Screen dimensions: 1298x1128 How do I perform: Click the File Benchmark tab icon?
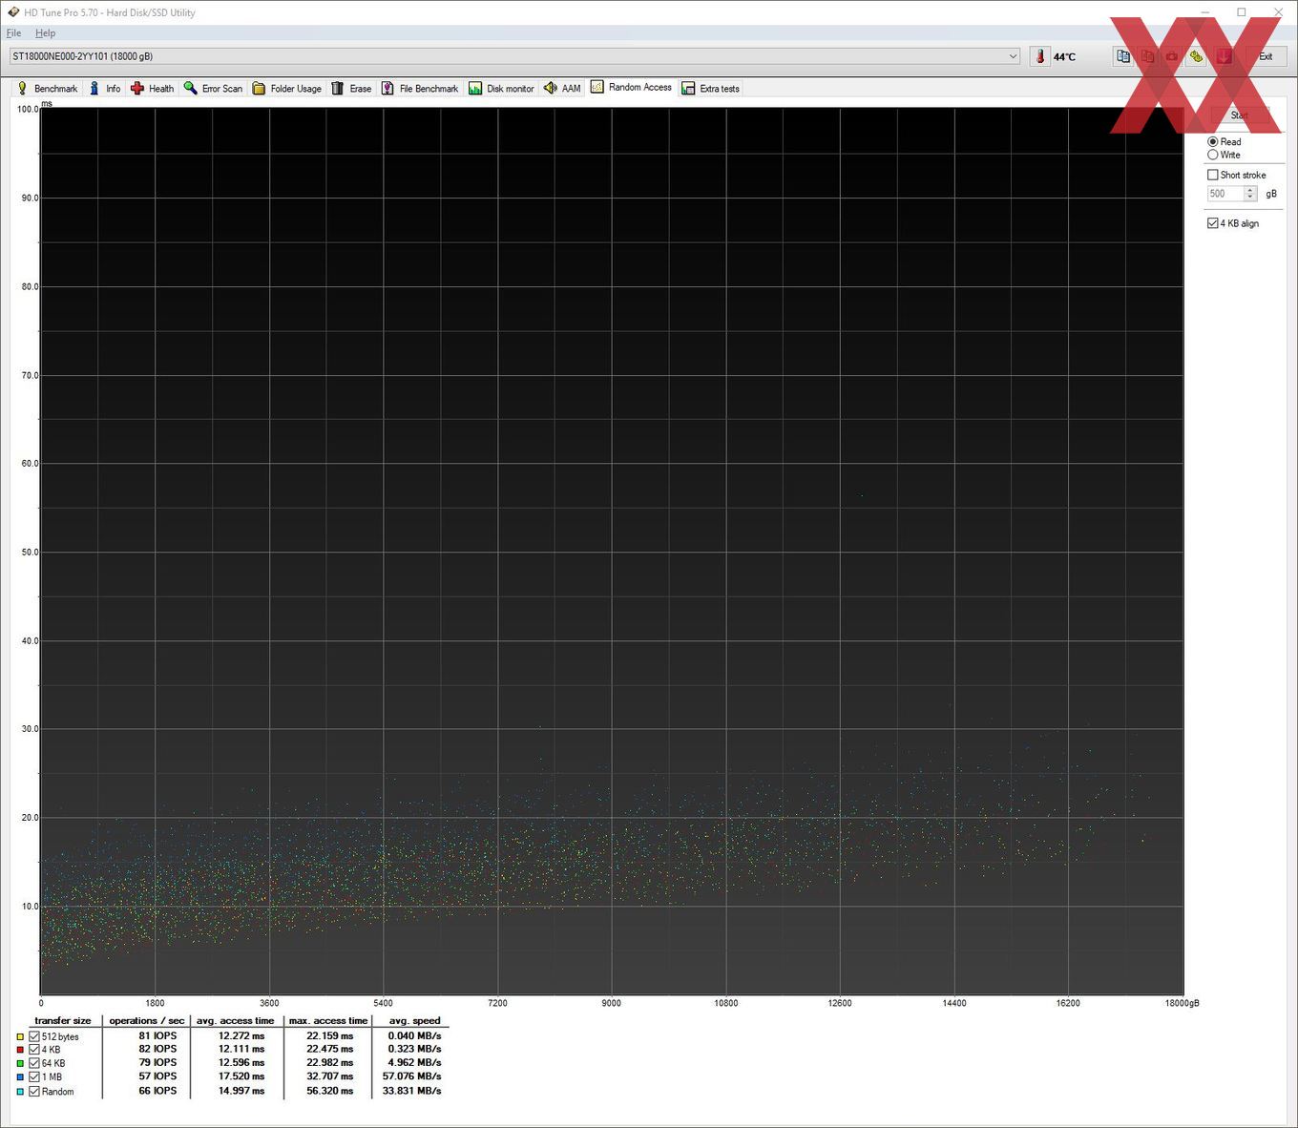[x=387, y=89]
